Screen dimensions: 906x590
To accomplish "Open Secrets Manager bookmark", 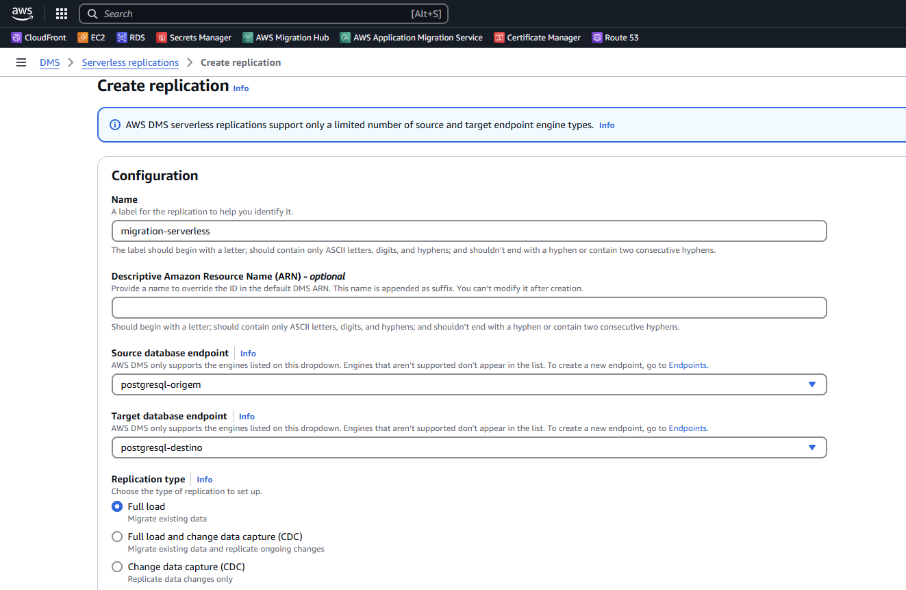I will tap(194, 38).
